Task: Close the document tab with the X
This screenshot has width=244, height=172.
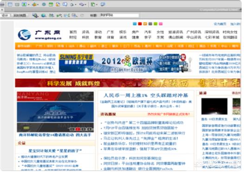Action: point(2,10)
